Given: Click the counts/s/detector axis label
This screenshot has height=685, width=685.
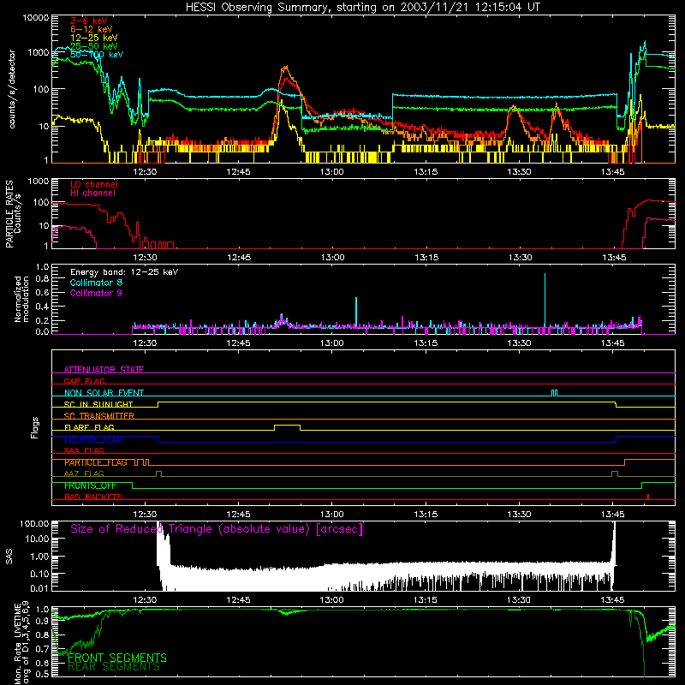Looking at the screenshot, I should pos(12,89).
